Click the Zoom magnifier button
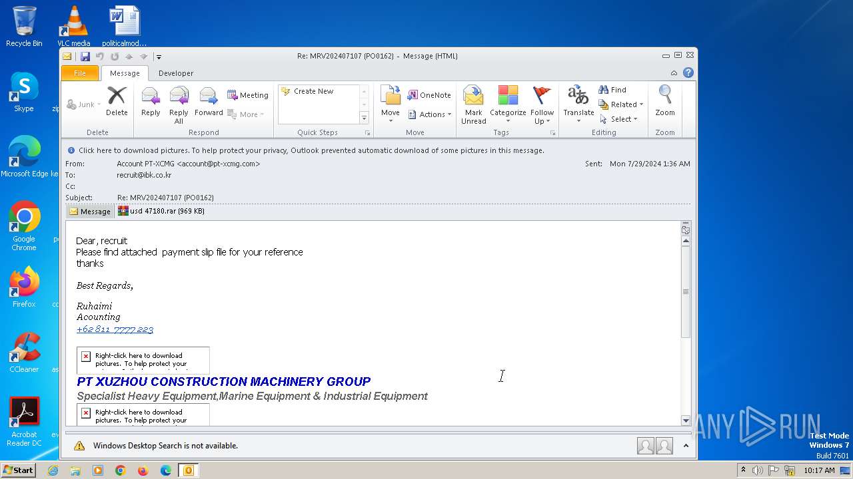The image size is (853, 479). 665,101
